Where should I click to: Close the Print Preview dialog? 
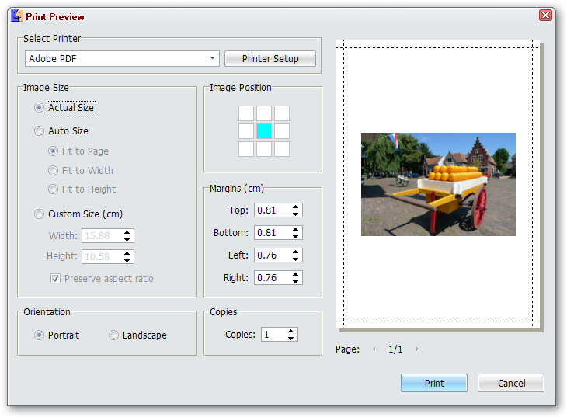coord(545,16)
